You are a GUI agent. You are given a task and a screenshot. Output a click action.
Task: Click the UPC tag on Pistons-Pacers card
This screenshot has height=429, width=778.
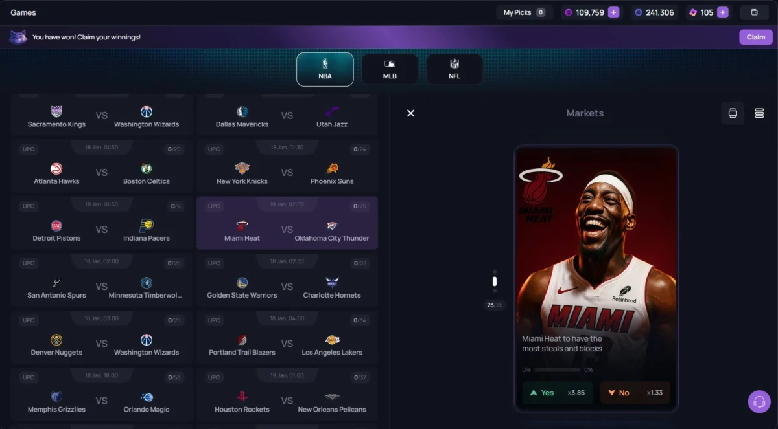point(29,206)
